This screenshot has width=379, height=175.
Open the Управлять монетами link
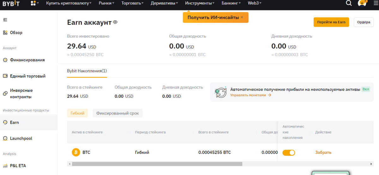pyautogui.click(x=250, y=95)
